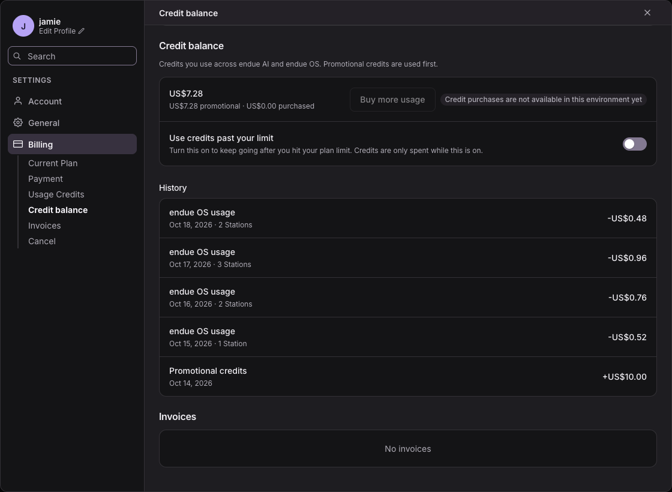Select Credit balance in sidebar
This screenshot has width=672, height=492.
click(58, 210)
